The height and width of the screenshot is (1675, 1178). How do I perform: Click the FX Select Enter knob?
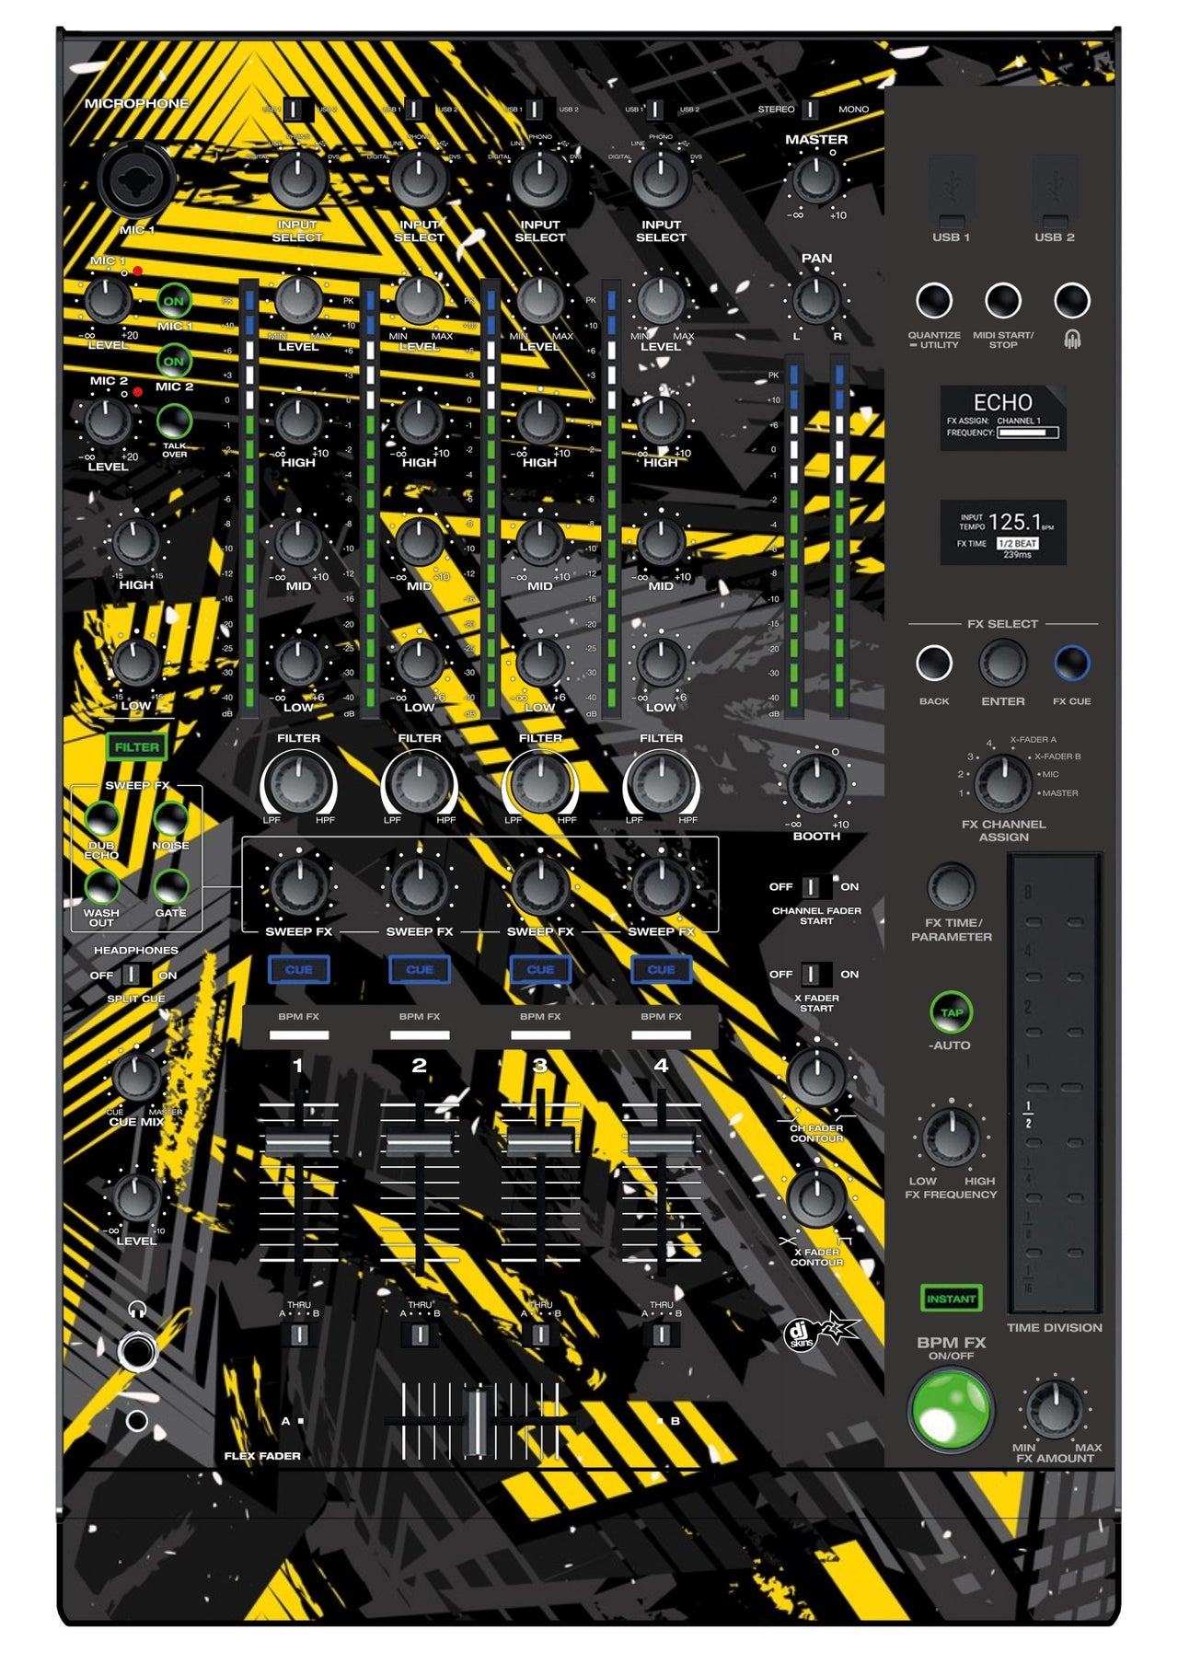pos(1003,663)
